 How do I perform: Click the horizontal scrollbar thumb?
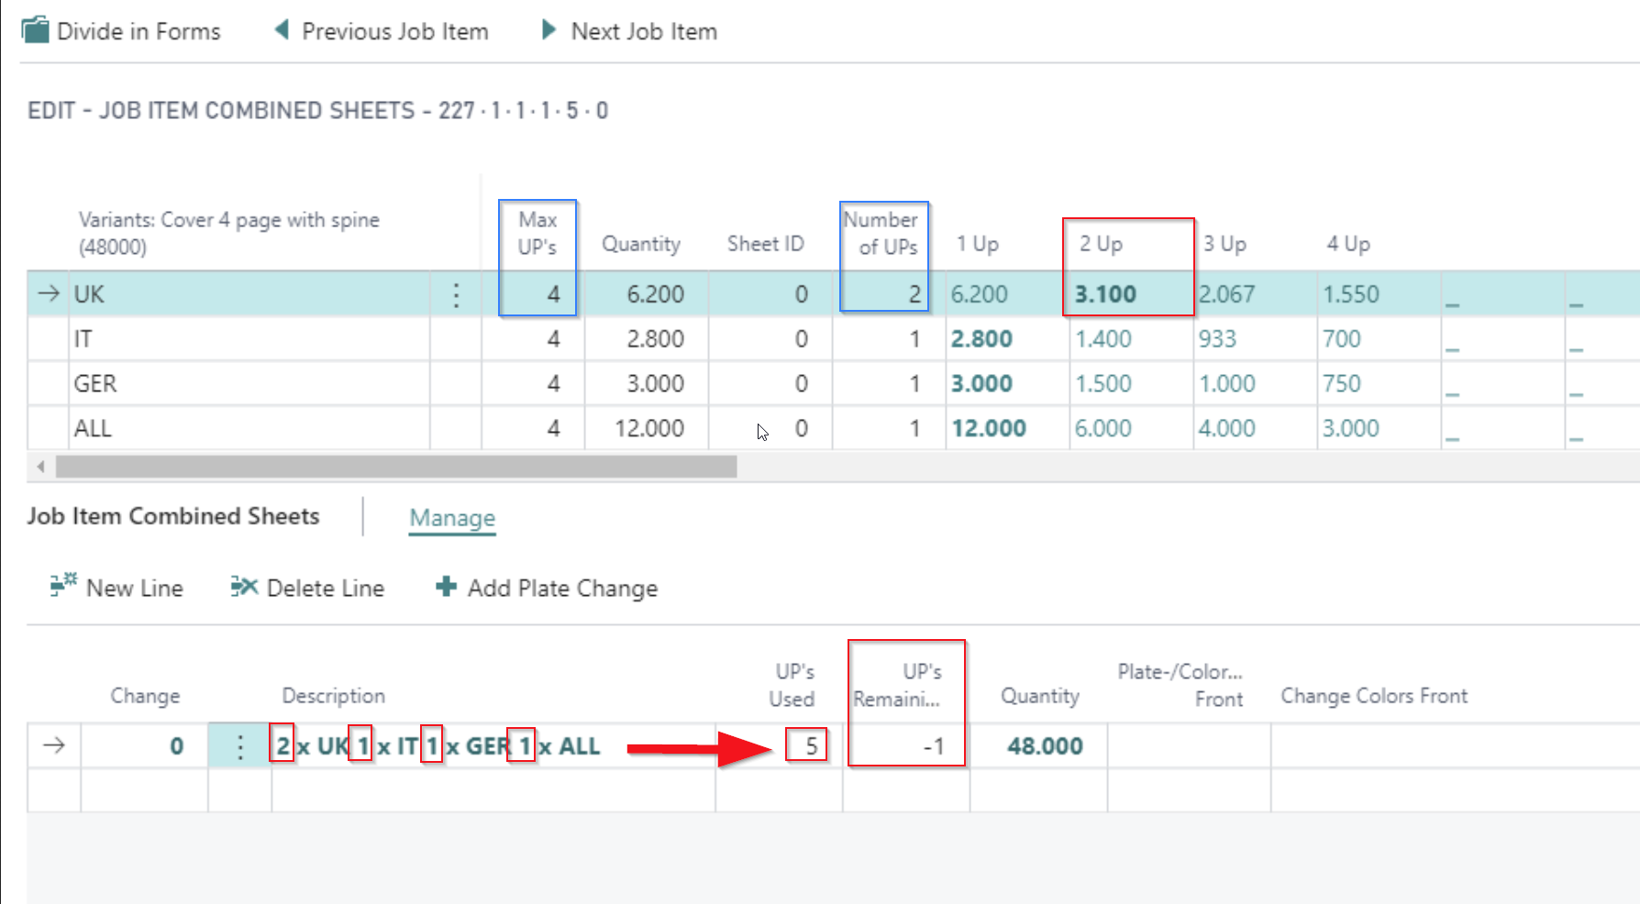[395, 467]
